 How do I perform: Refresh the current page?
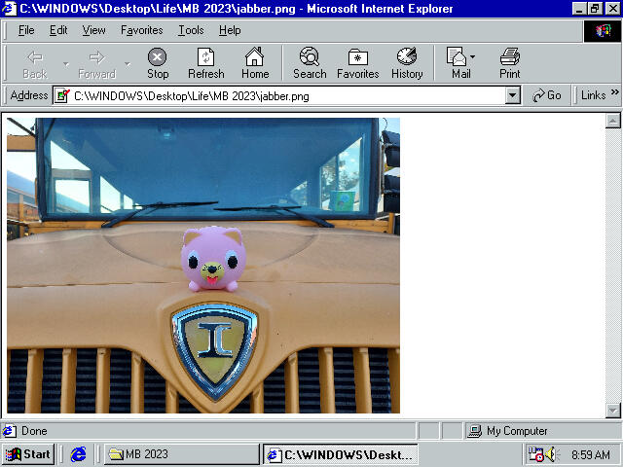pyautogui.click(x=205, y=57)
